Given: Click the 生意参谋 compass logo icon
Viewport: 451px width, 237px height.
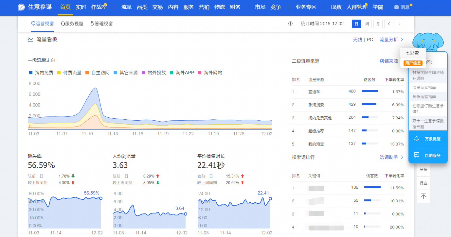Looking at the screenshot, I should 22,7.
